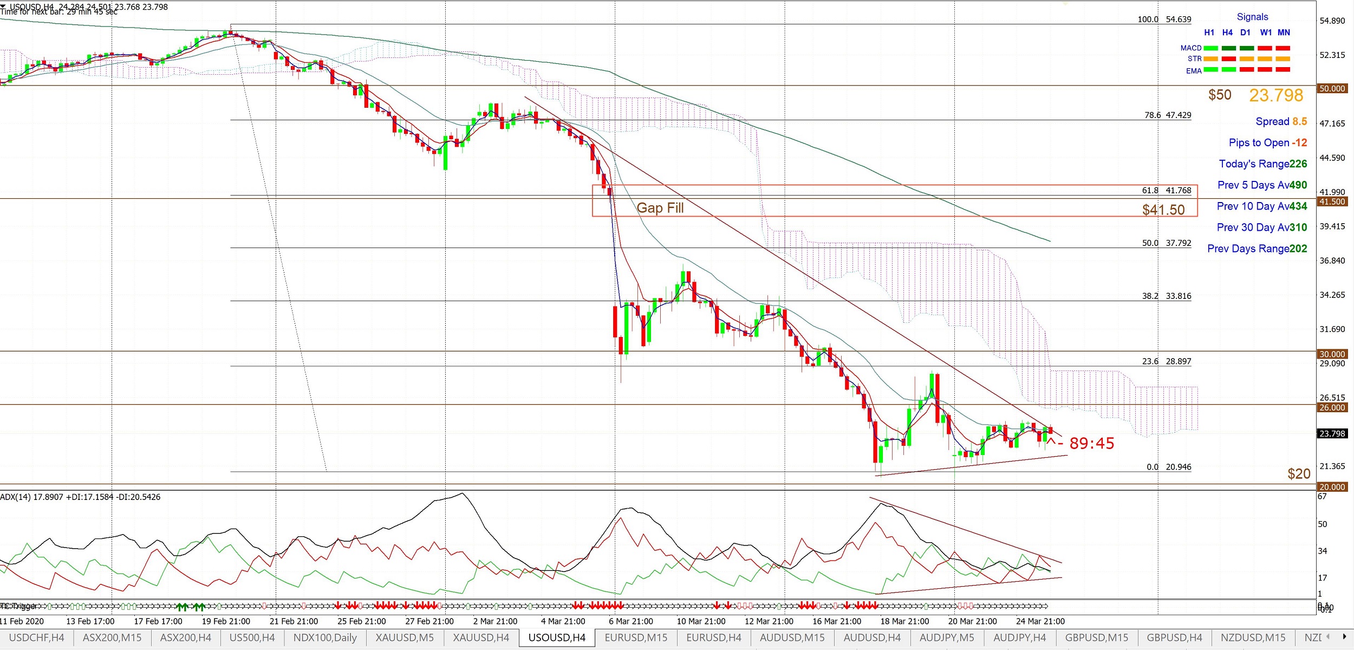This screenshot has width=1354, height=650.
Task: Select the active USOUSD,H4 chart tab
Action: tap(557, 638)
